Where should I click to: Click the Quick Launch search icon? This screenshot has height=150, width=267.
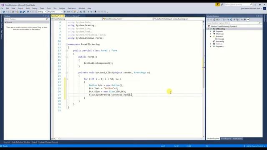coord(251,5)
